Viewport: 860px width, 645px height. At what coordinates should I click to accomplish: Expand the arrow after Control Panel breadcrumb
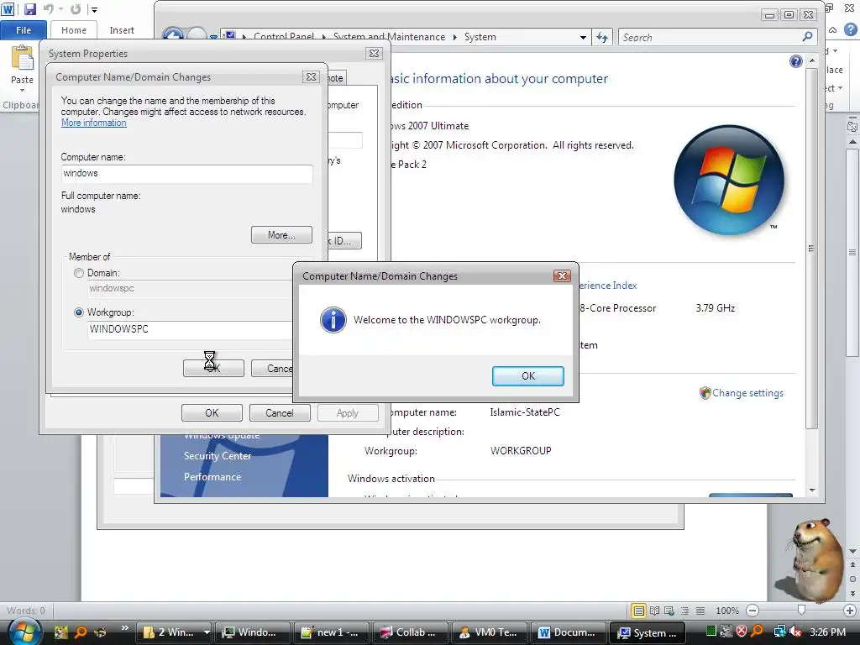click(x=323, y=37)
